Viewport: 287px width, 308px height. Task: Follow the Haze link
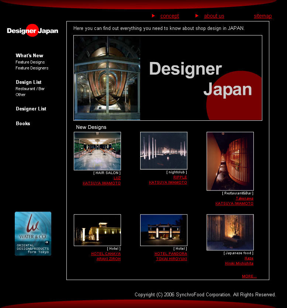click(249, 258)
